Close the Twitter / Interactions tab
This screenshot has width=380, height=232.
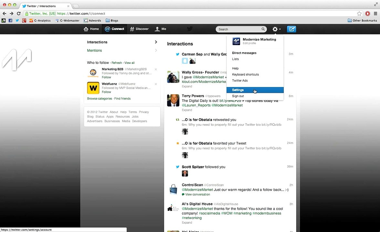click(x=68, y=6)
